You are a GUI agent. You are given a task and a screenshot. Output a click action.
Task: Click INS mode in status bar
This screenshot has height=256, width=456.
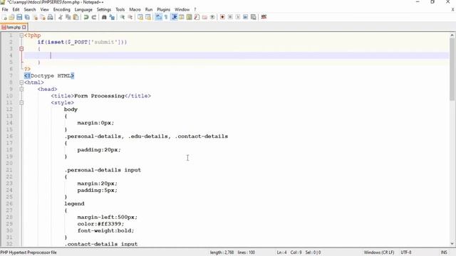(444, 252)
